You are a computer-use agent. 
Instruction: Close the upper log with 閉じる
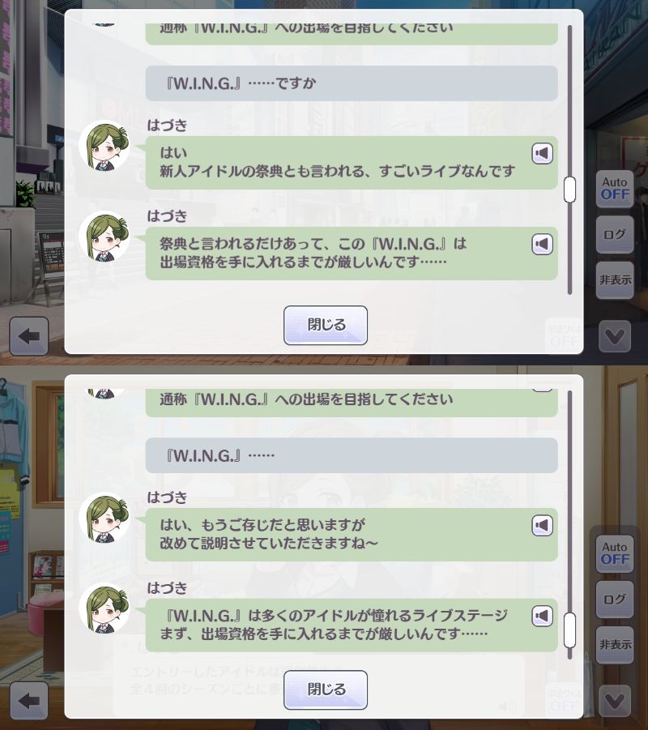(x=326, y=325)
